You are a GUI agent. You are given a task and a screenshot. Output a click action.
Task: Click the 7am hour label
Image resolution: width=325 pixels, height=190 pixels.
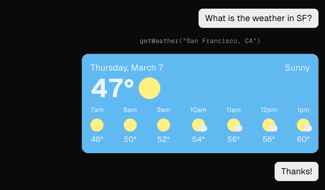97,110
